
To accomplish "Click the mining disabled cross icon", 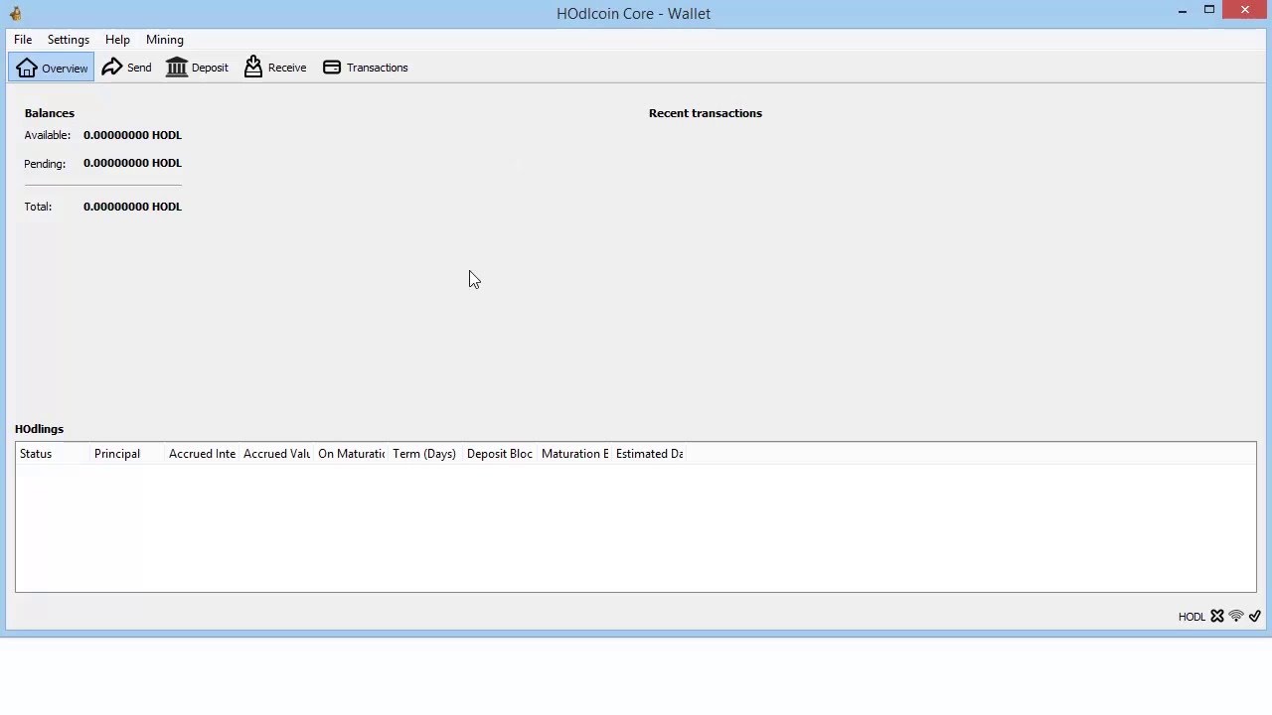I will pyautogui.click(x=1217, y=617).
